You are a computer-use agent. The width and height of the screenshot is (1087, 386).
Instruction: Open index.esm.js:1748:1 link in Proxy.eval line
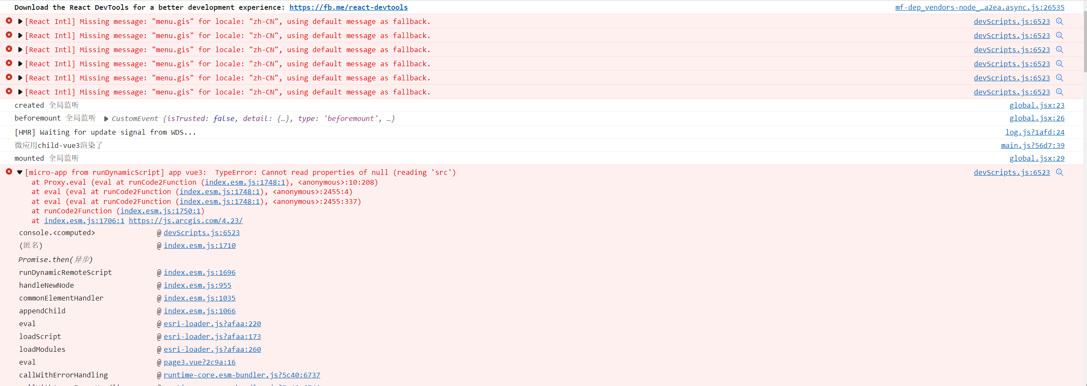(x=245, y=182)
